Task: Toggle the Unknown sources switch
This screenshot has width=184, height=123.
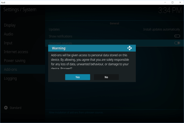Action: (177, 43)
